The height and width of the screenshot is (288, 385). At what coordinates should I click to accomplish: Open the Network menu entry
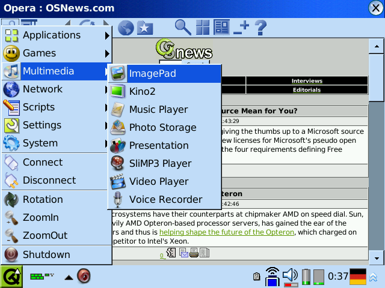coord(55,89)
